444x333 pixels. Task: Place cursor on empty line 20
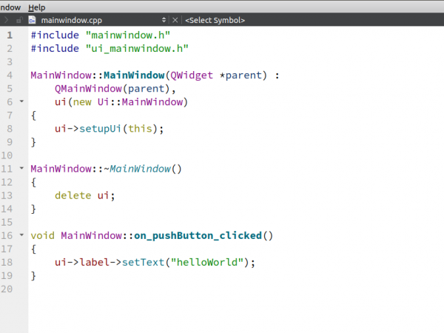click(148, 289)
